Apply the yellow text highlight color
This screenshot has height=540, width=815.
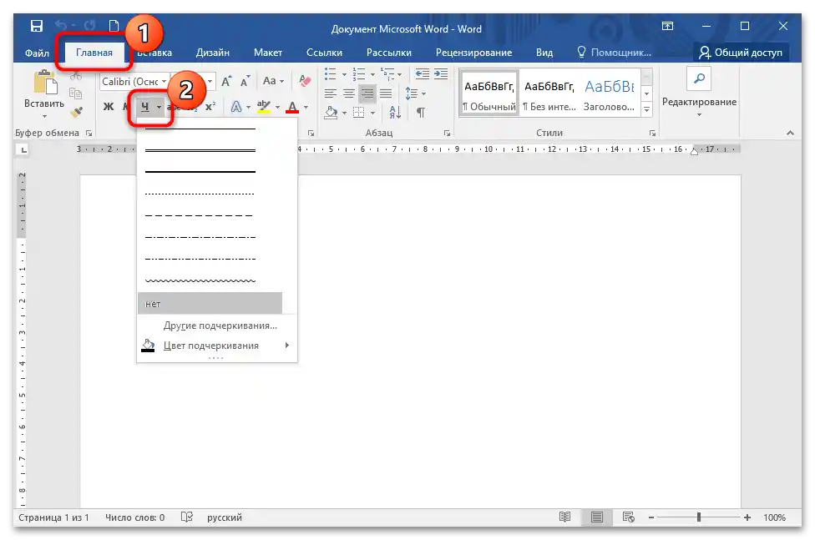click(264, 107)
